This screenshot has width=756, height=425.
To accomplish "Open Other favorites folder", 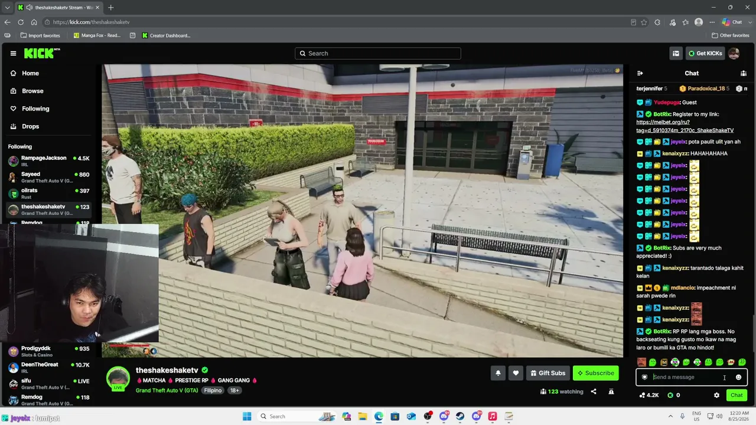I will click(730, 35).
